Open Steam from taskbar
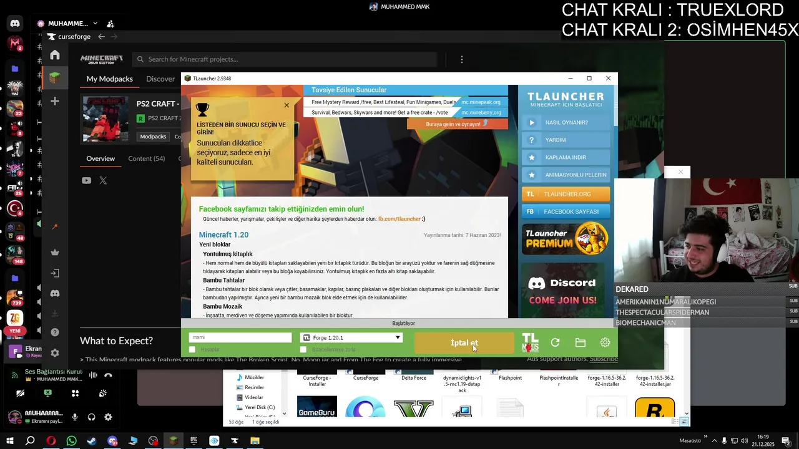The width and height of the screenshot is (799, 449). coord(92,441)
